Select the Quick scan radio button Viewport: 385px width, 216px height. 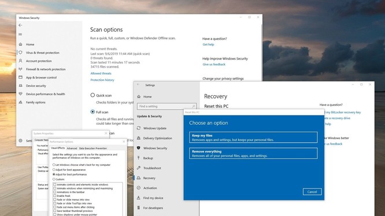pos(92,95)
